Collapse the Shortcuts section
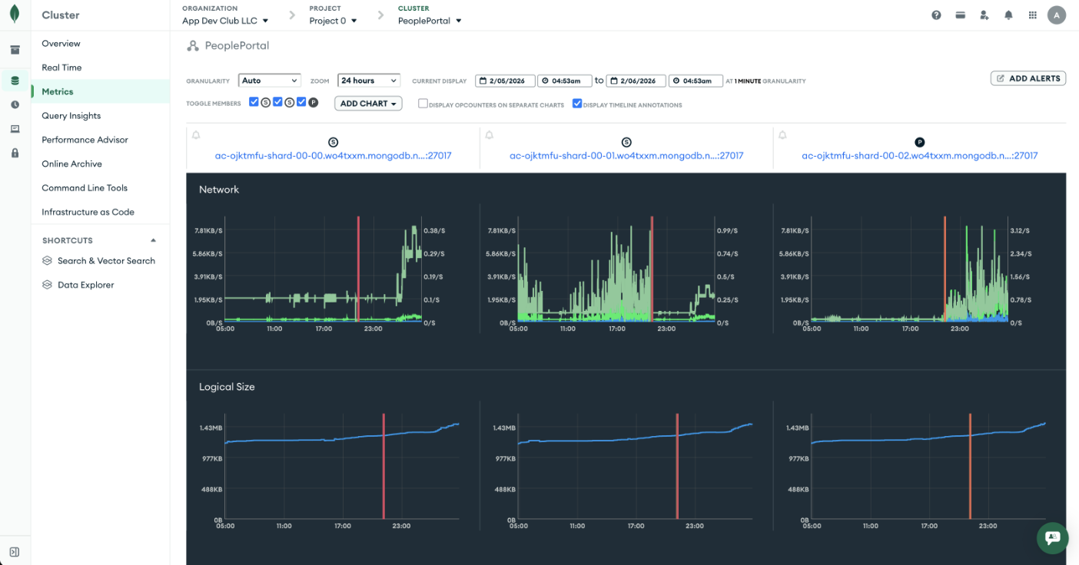The height and width of the screenshot is (565, 1079). pos(152,240)
